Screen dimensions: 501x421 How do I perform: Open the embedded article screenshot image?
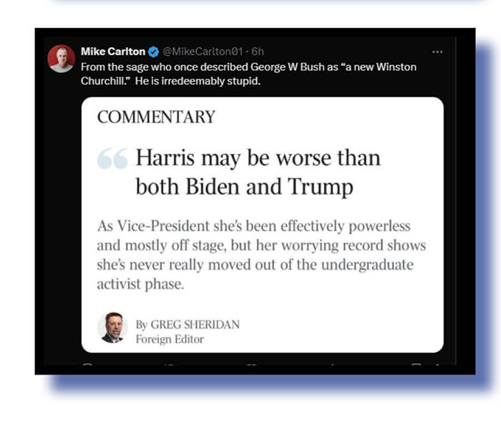click(x=262, y=225)
